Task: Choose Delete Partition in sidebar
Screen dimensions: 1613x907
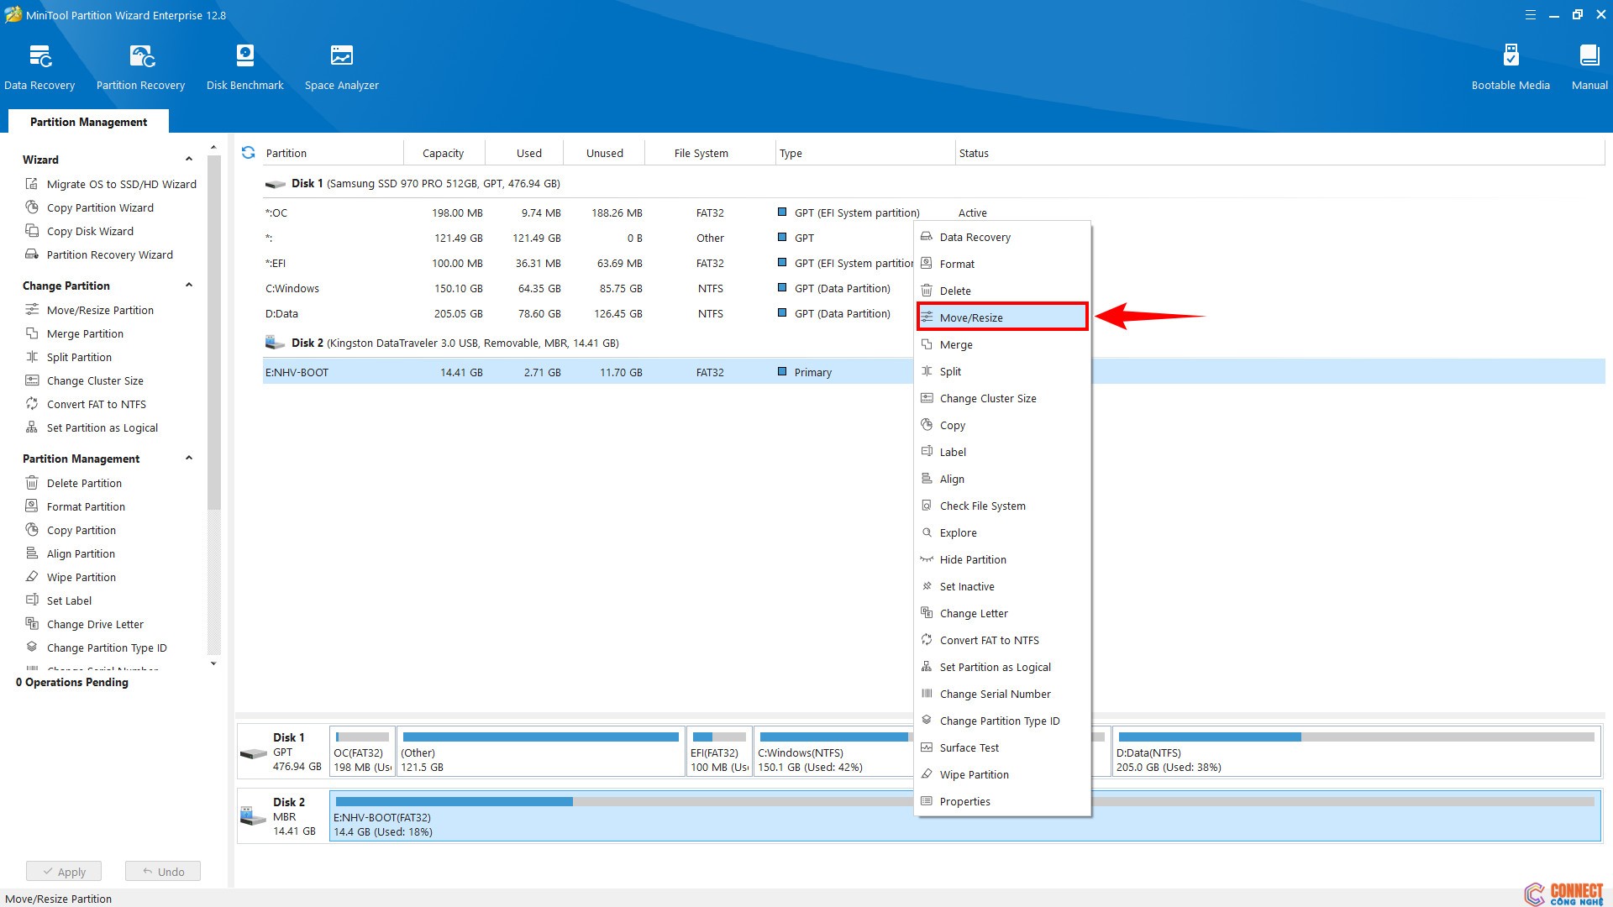Action: click(x=73, y=483)
